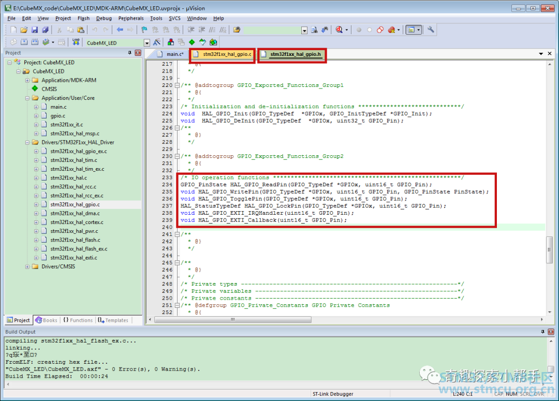Expand the Drivers/CMSIS folder
The image size is (559, 401).
[x=27, y=266]
